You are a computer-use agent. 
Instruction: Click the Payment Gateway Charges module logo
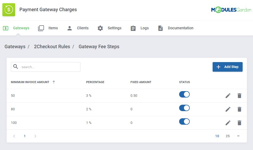pyautogui.click(x=9, y=10)
